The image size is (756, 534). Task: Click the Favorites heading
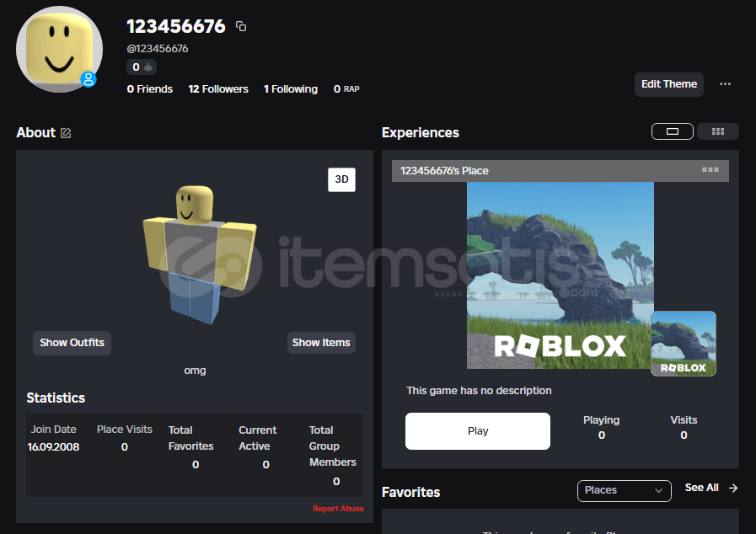click(410, 492)
